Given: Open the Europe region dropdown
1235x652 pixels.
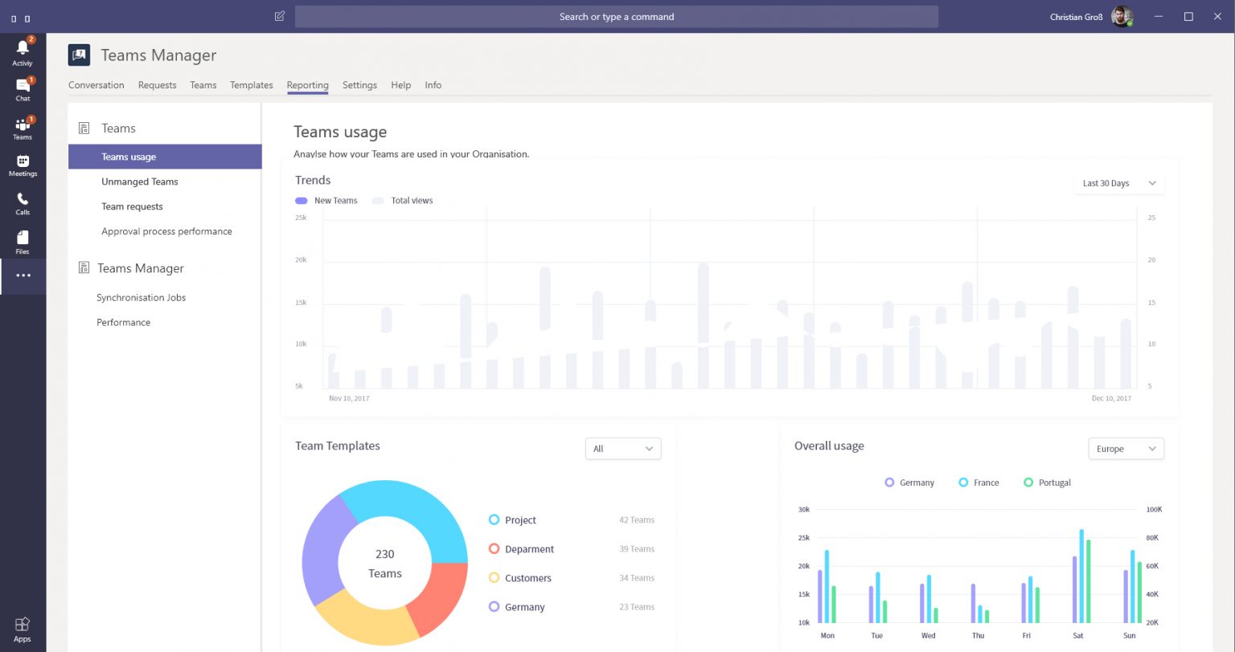Looking at the screenshot, I should [1126, 449].
